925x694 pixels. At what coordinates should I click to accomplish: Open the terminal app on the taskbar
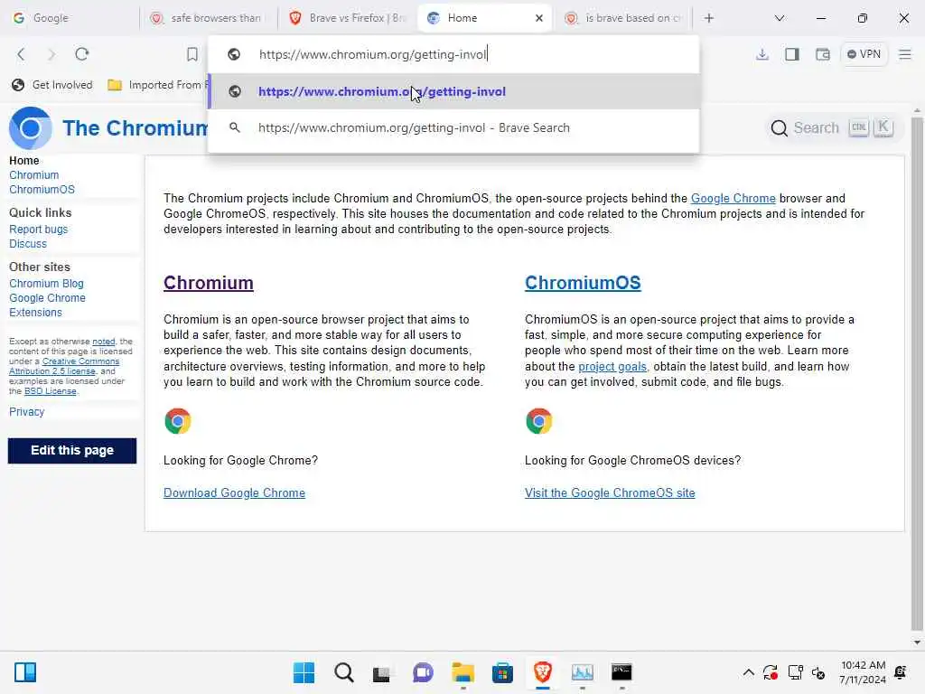coord(621,672)
